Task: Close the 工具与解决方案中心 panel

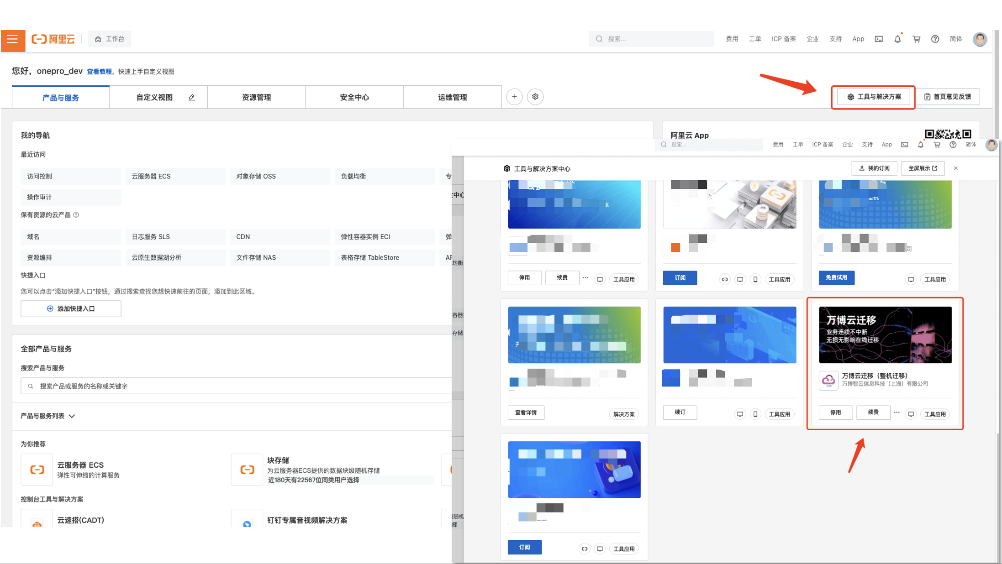Action: [955, 168]
